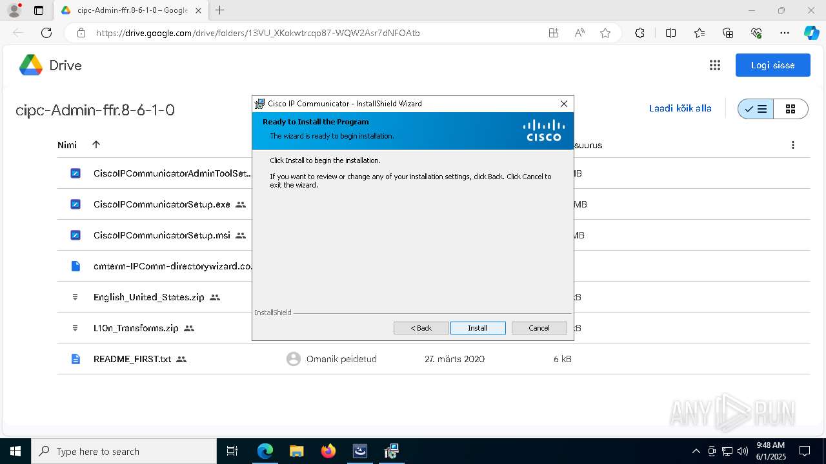Open the Google apps grid icon
This screenshot has height=464, width=826.
714,65
